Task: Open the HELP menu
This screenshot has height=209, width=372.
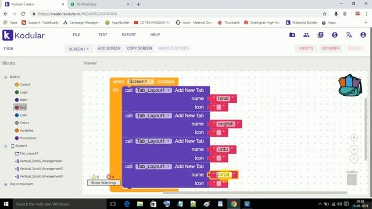Action: point(155,35)
